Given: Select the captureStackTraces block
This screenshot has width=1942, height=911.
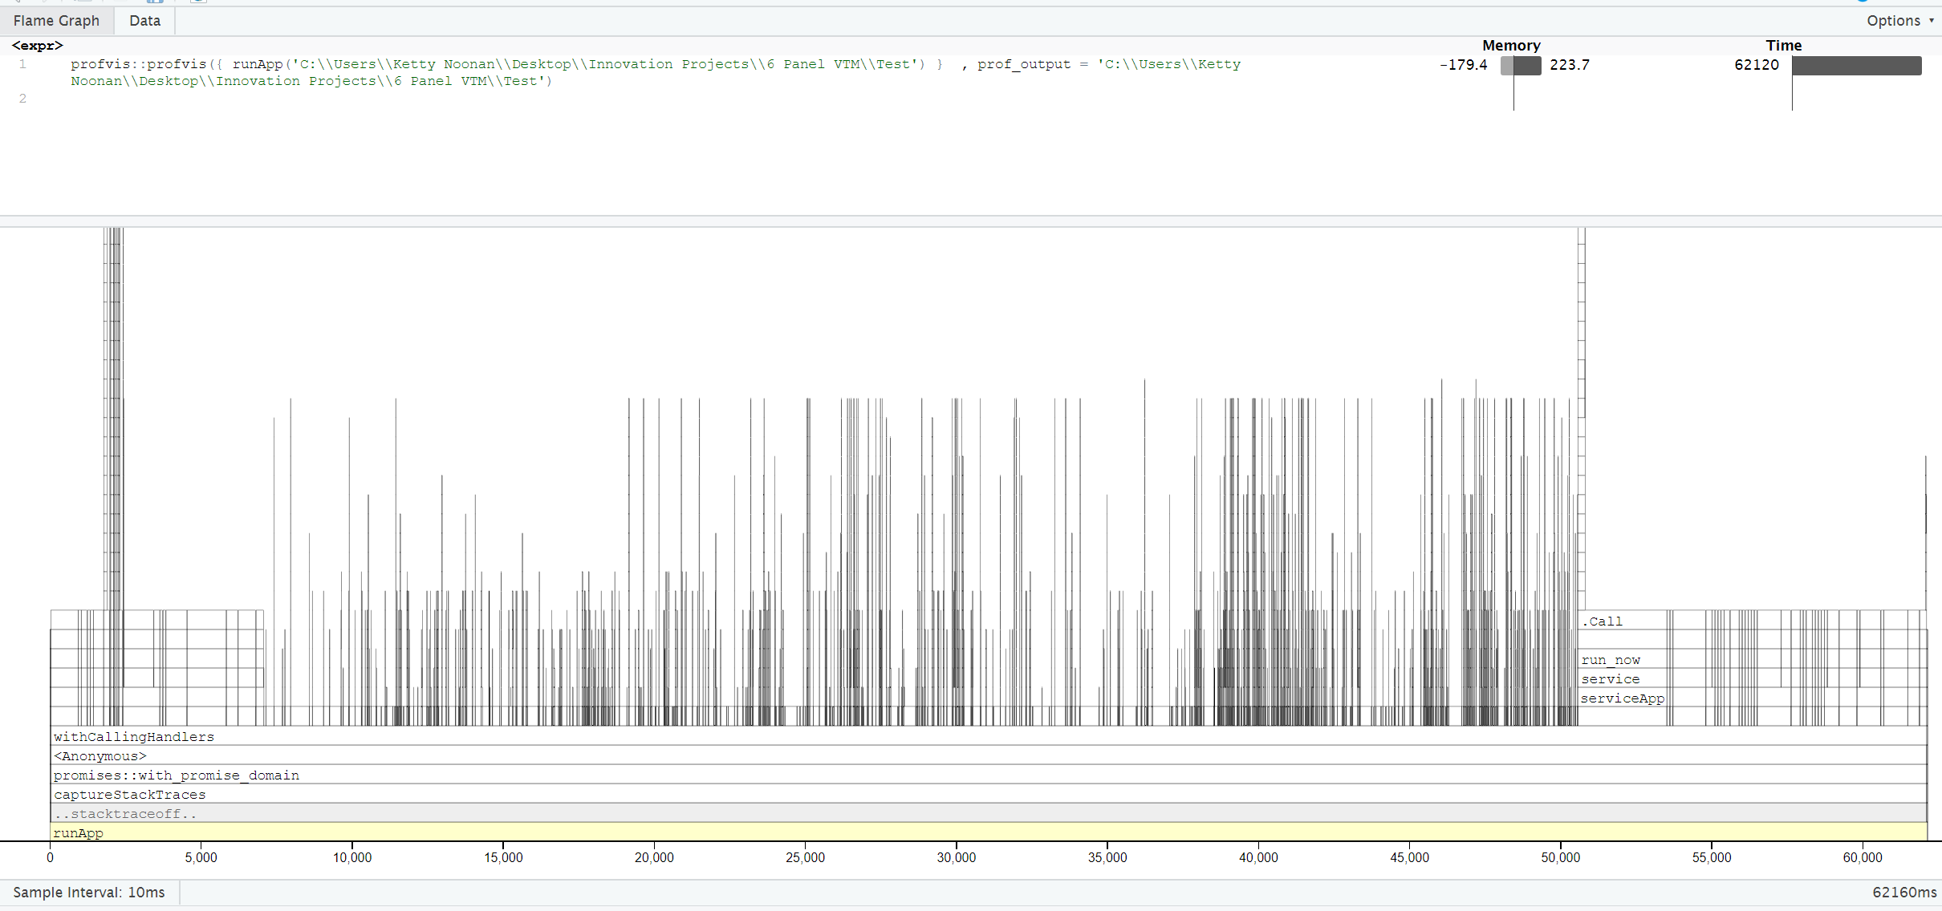Looking at the screenshot, I should 989,794.
